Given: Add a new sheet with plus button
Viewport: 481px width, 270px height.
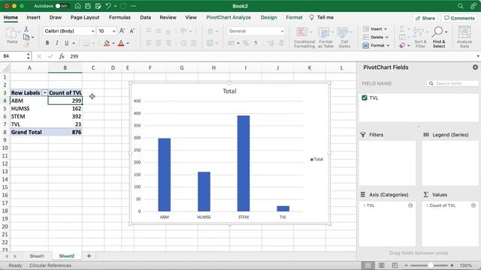Looking at the screenshot, I should (x=89, y=256).
